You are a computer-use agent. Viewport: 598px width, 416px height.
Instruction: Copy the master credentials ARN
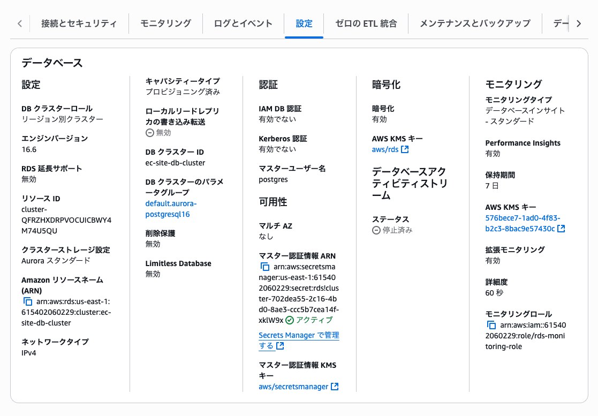coord(265,267)
